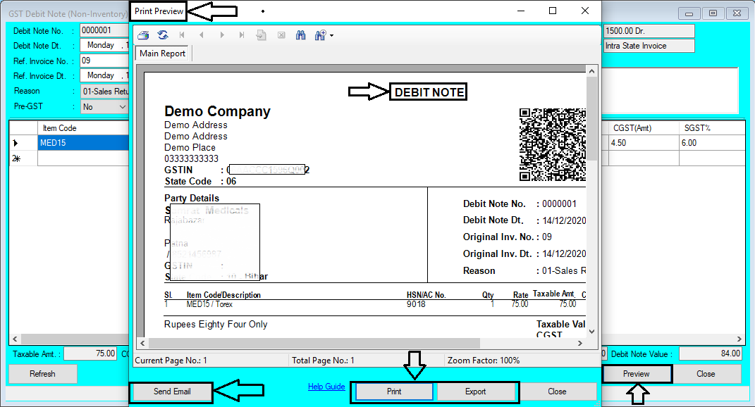This screenshot has width=755, height=407.
Task: Open the Help Guide link
Action: coord(326,387)
